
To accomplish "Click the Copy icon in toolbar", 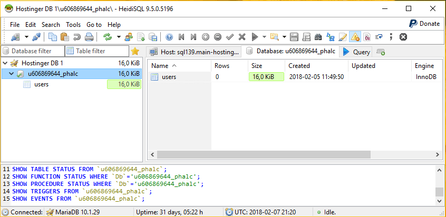I will [53, 37].
